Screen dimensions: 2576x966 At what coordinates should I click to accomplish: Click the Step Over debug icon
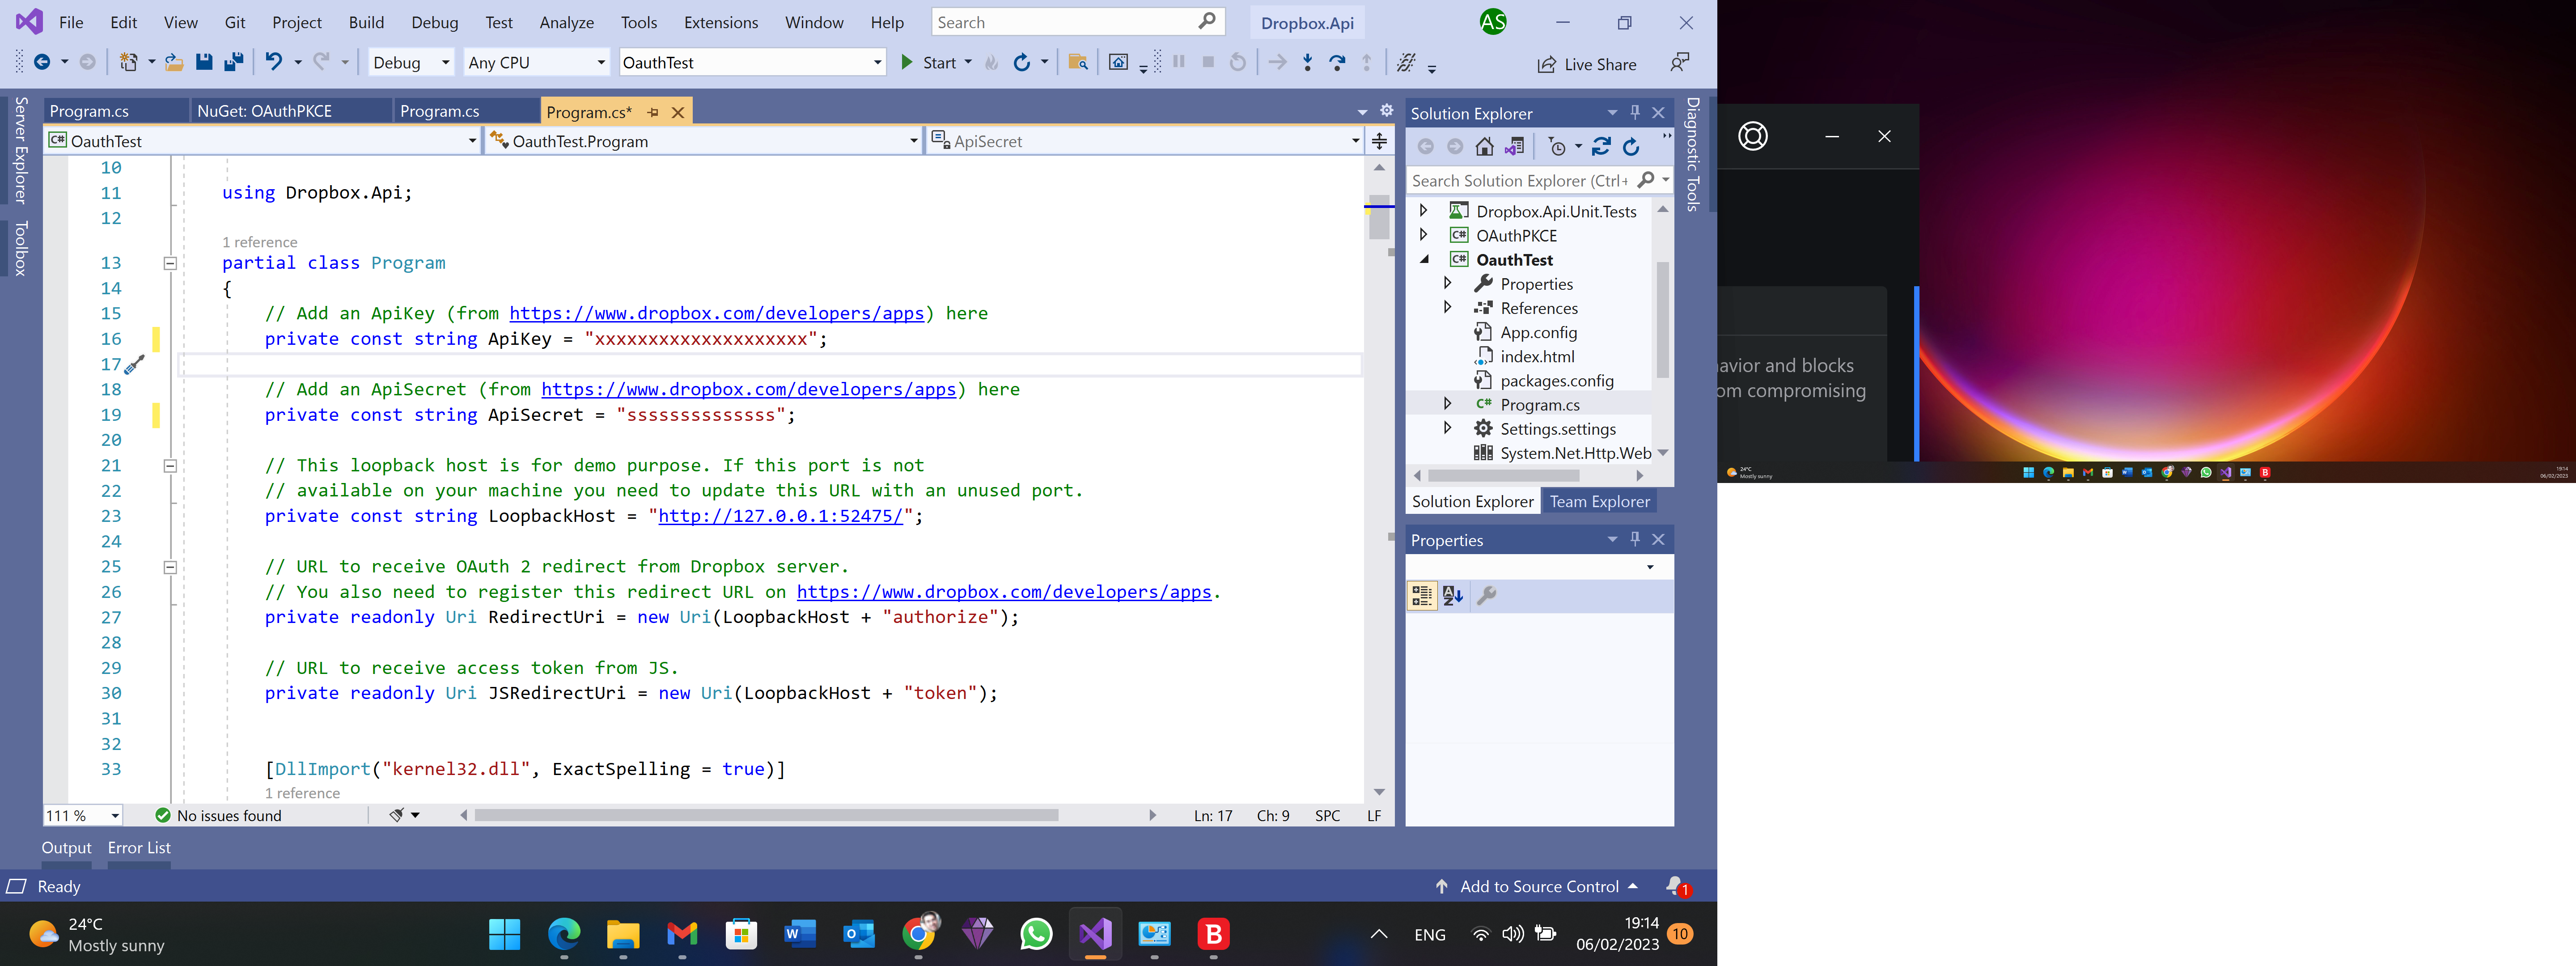click(1337, 62)
